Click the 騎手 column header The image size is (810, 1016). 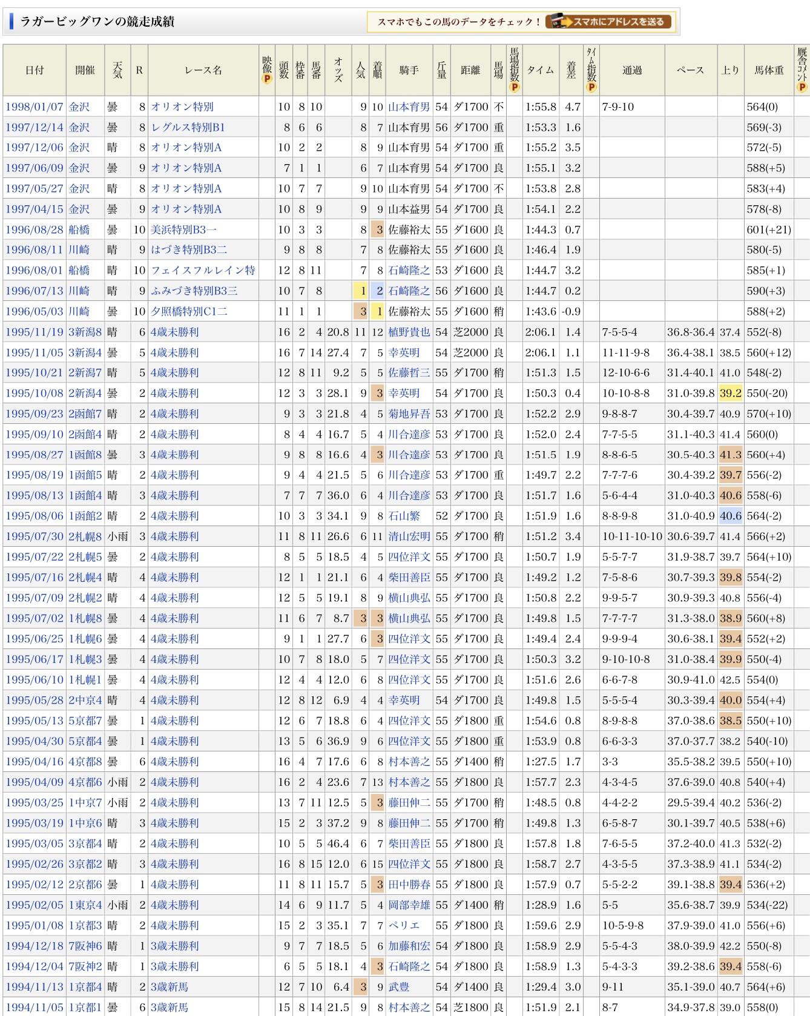(x=409, y=70)
